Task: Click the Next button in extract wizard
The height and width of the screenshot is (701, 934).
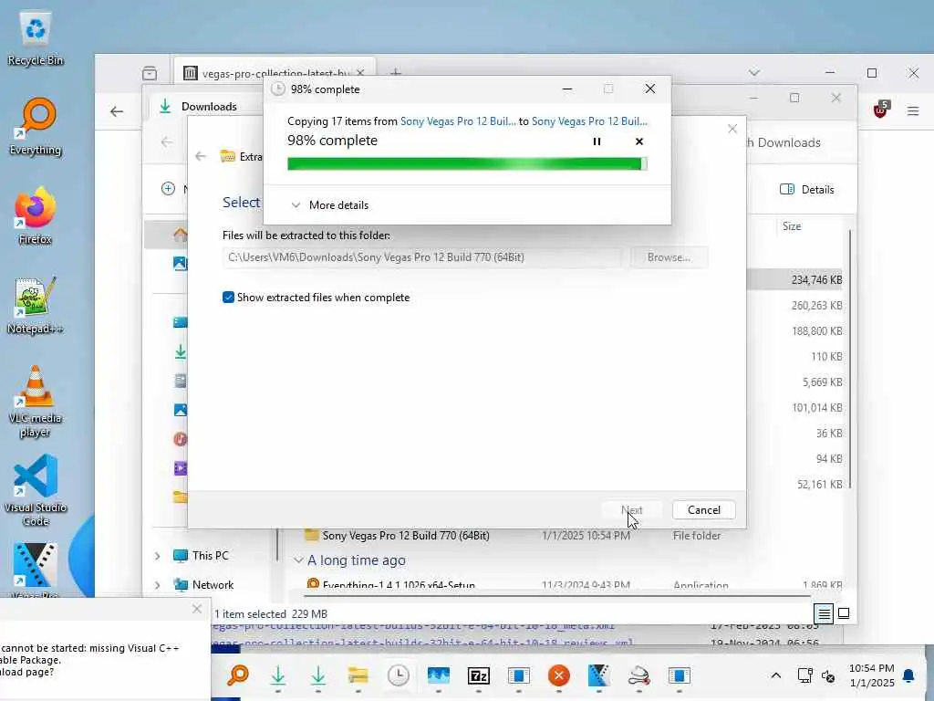Action: coord(632,509)
